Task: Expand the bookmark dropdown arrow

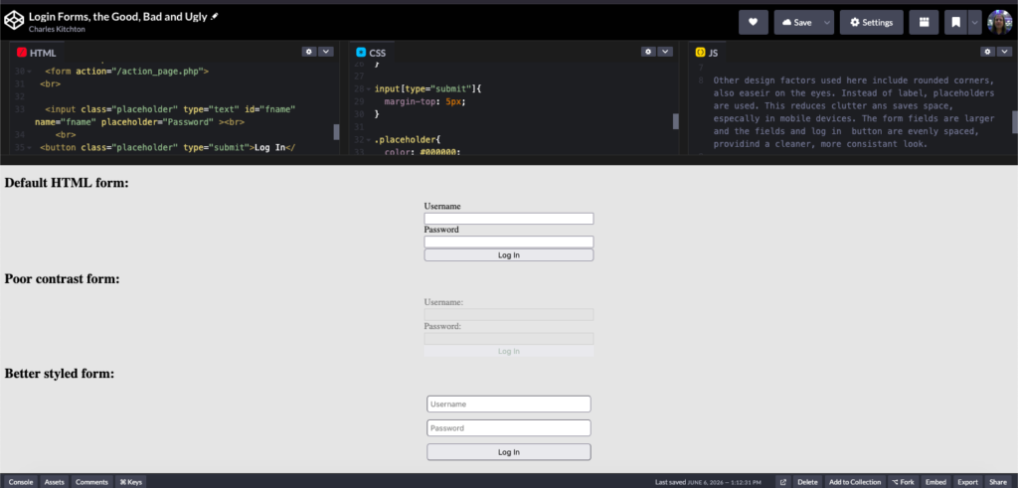Action: click(974, 22)
